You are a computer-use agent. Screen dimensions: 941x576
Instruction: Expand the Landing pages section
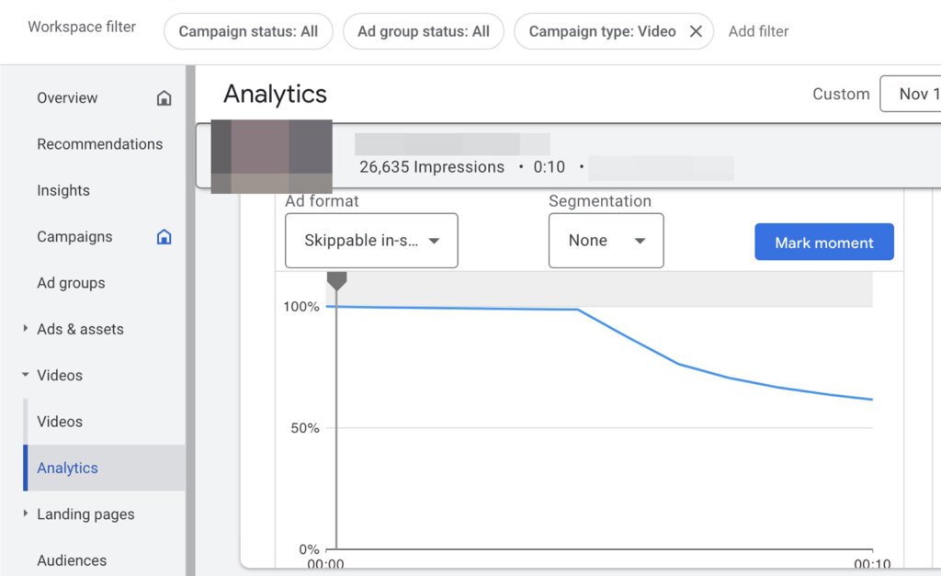click(26, 514)
